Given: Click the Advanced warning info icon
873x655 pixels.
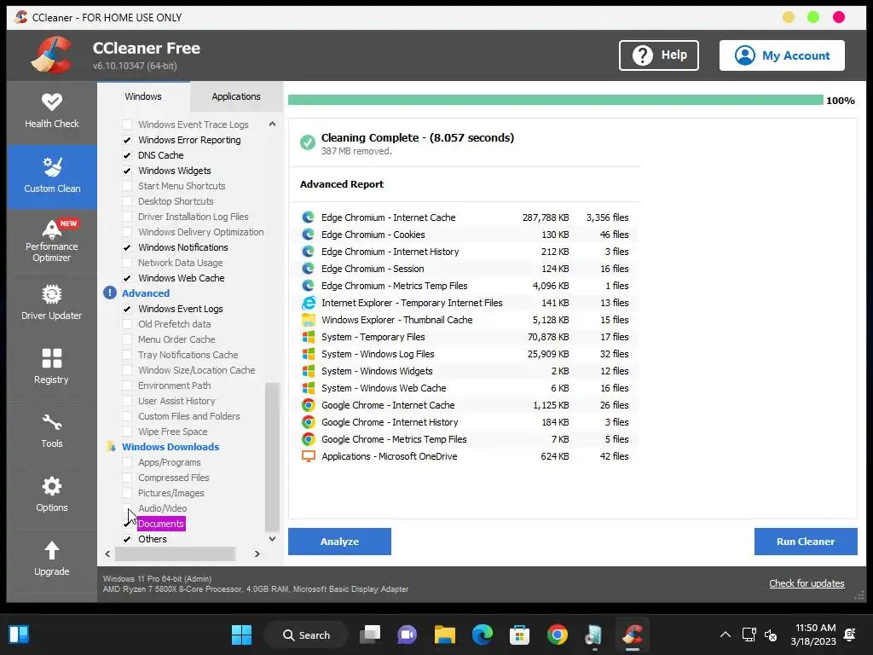Looking at the screenshot, I should click(x=110, y=293).
